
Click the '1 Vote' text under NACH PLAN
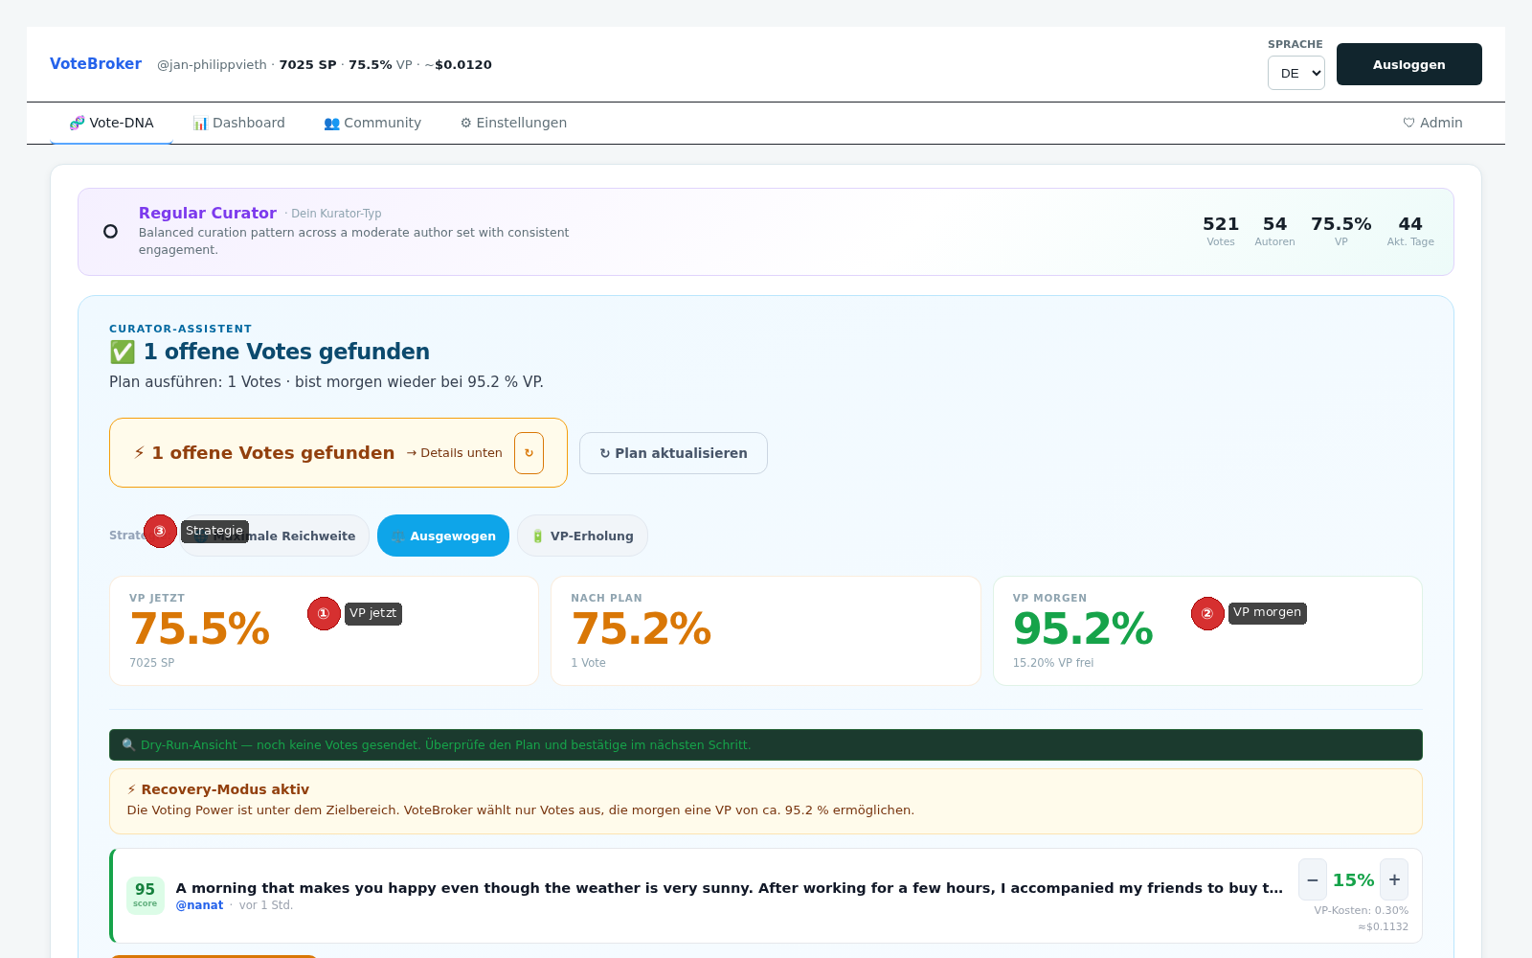point(589,663)
